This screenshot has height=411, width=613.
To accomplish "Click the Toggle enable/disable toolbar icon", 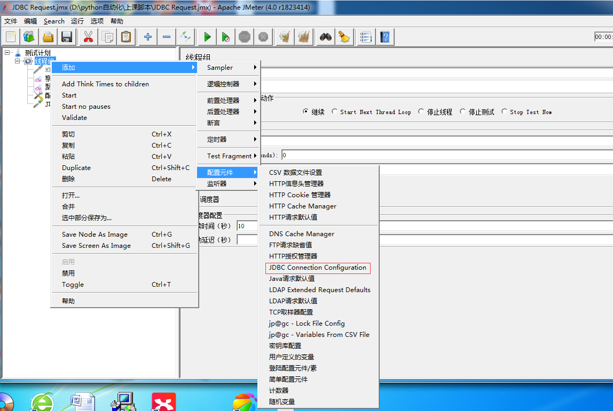I will click(185, 37).
